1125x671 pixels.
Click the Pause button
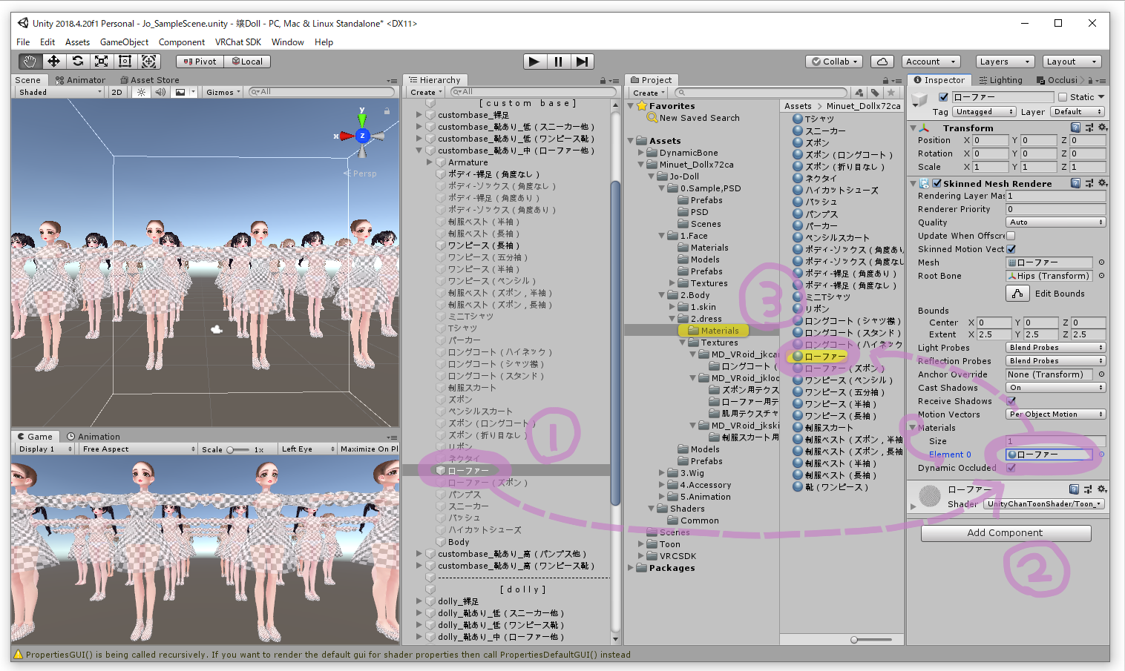coord(558,62)
